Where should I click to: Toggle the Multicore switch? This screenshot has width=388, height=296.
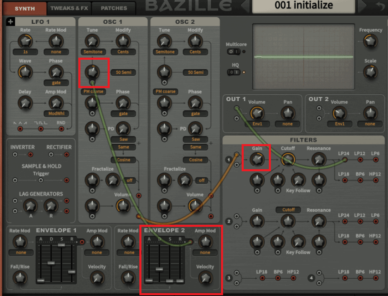coord(233,51)
